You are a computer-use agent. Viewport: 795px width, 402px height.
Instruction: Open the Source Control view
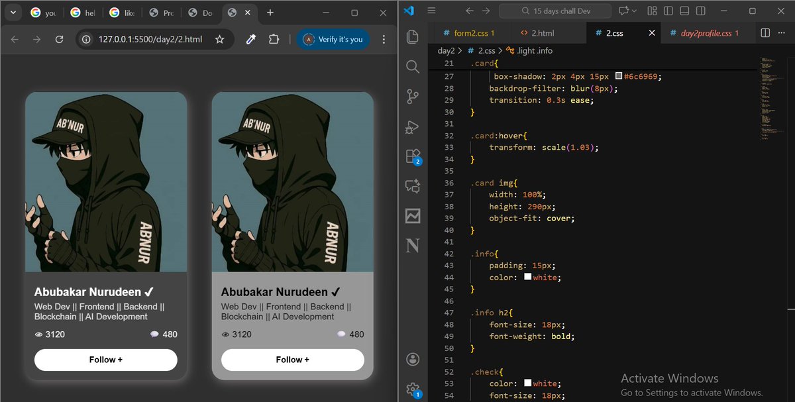click(x=412, y=97)
